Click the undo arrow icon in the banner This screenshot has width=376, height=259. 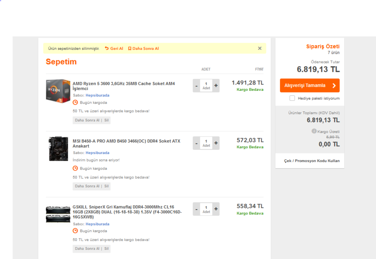(107, 48)
